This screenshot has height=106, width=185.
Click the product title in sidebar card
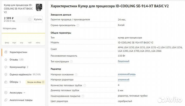pos(18,9)
